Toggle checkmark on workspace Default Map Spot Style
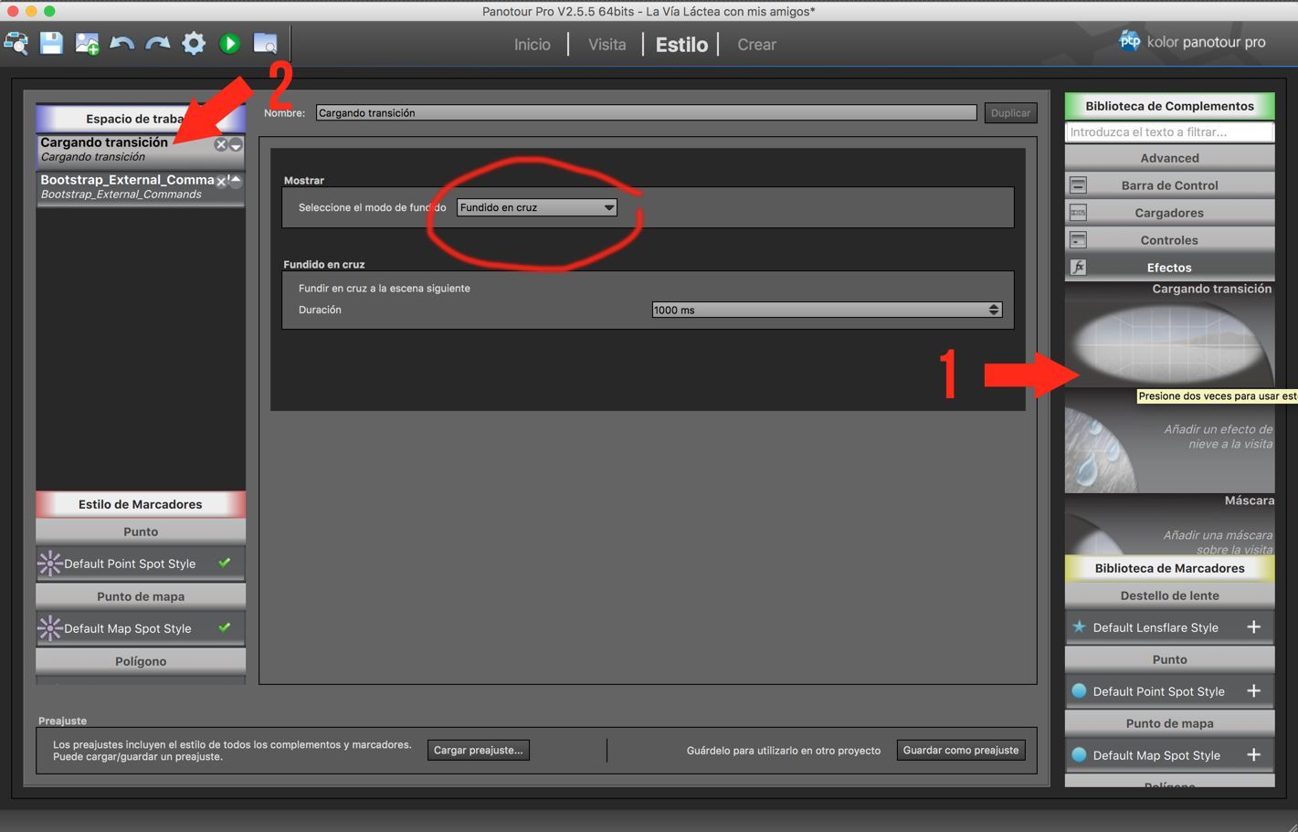Screen dimensions: 1298x832 coord(225,627)
